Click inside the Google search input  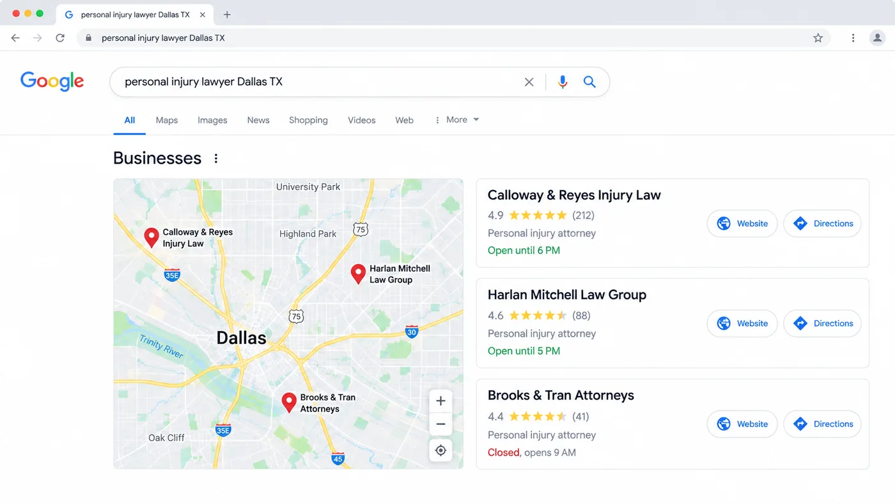click(x=320, y=82)
